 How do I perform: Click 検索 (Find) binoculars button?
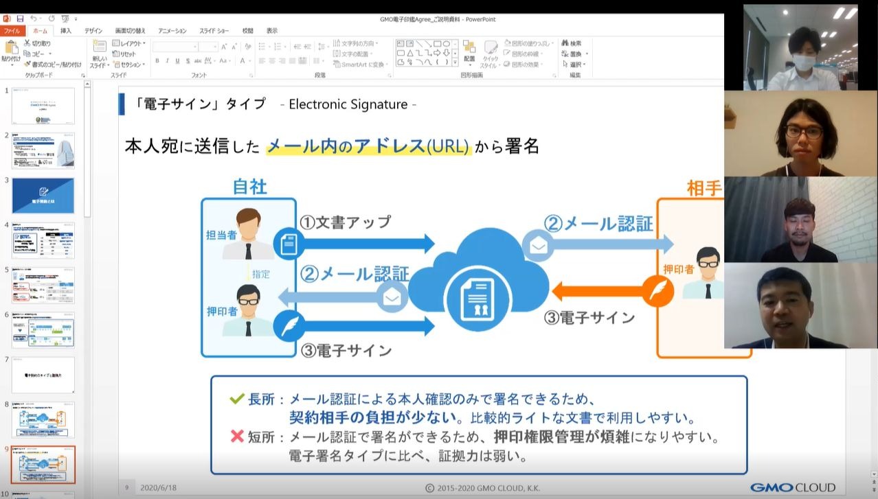pos(572,43)
